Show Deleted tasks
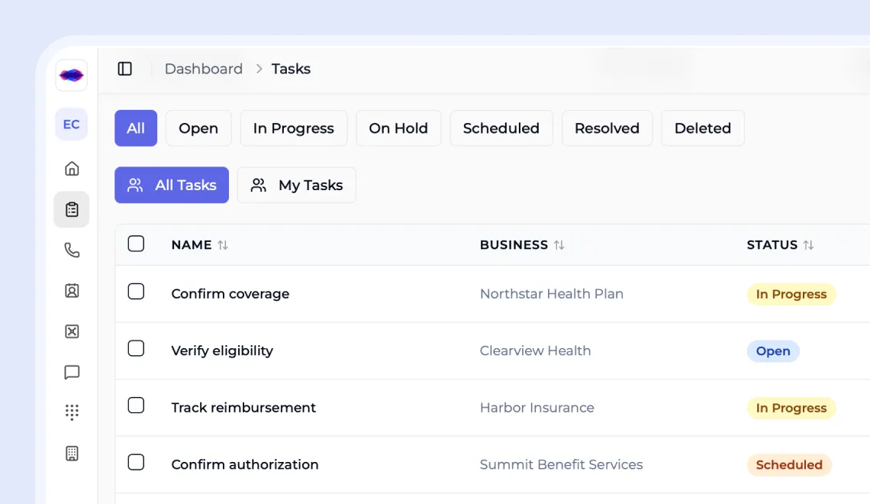The width and height of the screenshot is (870, 504). tap(702, 128)
